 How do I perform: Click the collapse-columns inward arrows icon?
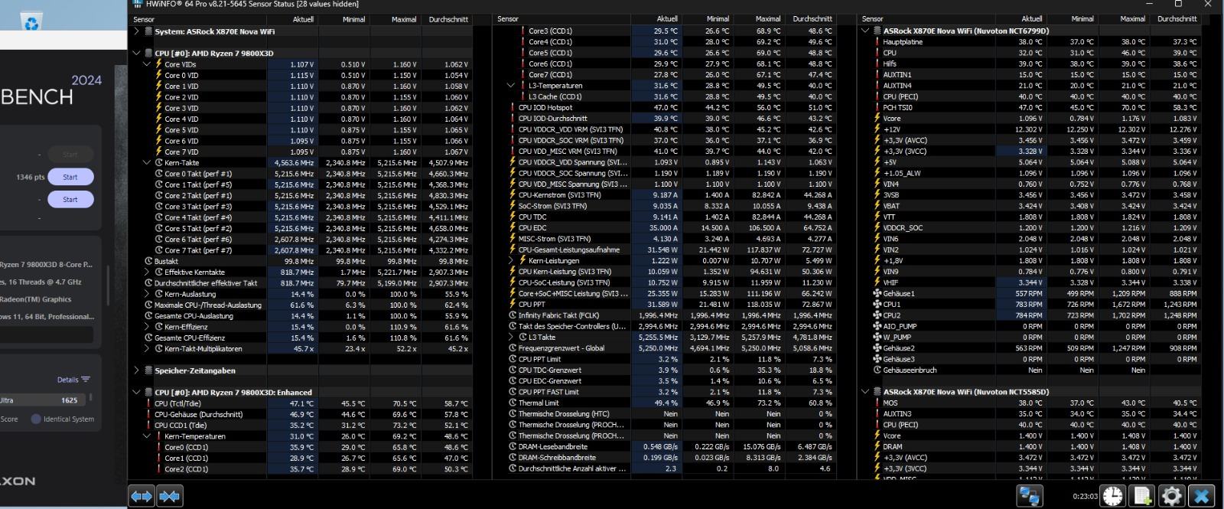pyautogui.click(x=169, y=496)
